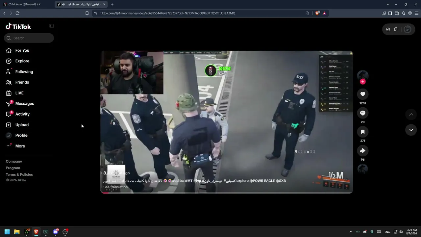View site information icon in address bar
421x237 pixels.
pos(95,13)
